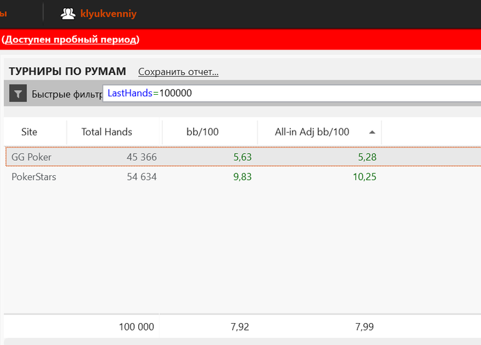The width and height of the screenshot is (481, 345).
Task: Click the 10,25 All-in Adj value
Action: click(x=364, y=177)
